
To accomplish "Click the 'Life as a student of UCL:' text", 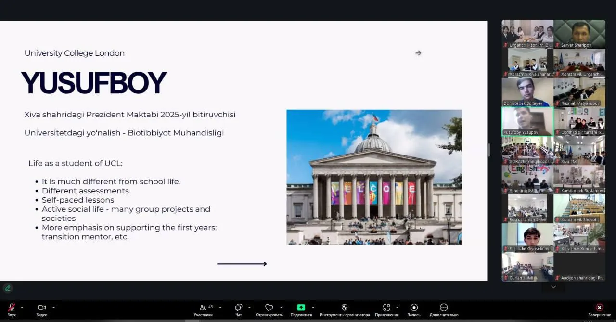I will [76, 163].
